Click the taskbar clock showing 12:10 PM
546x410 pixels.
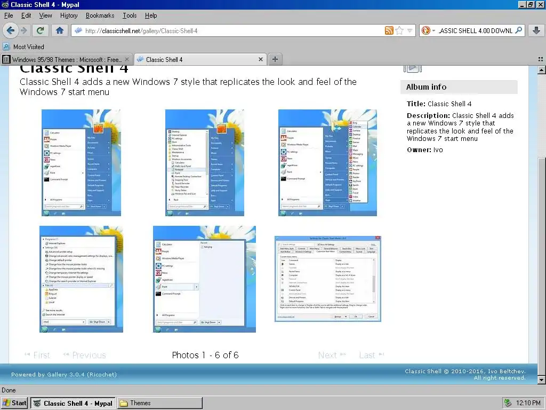528,403
